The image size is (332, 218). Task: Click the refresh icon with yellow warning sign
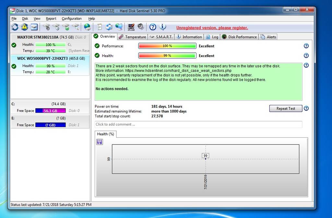[x=25, y=27]
